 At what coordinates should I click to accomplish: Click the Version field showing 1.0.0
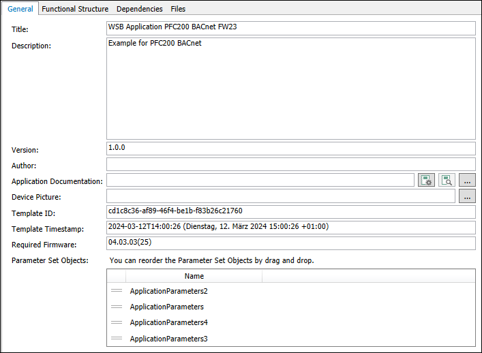[x=291, y=149]
